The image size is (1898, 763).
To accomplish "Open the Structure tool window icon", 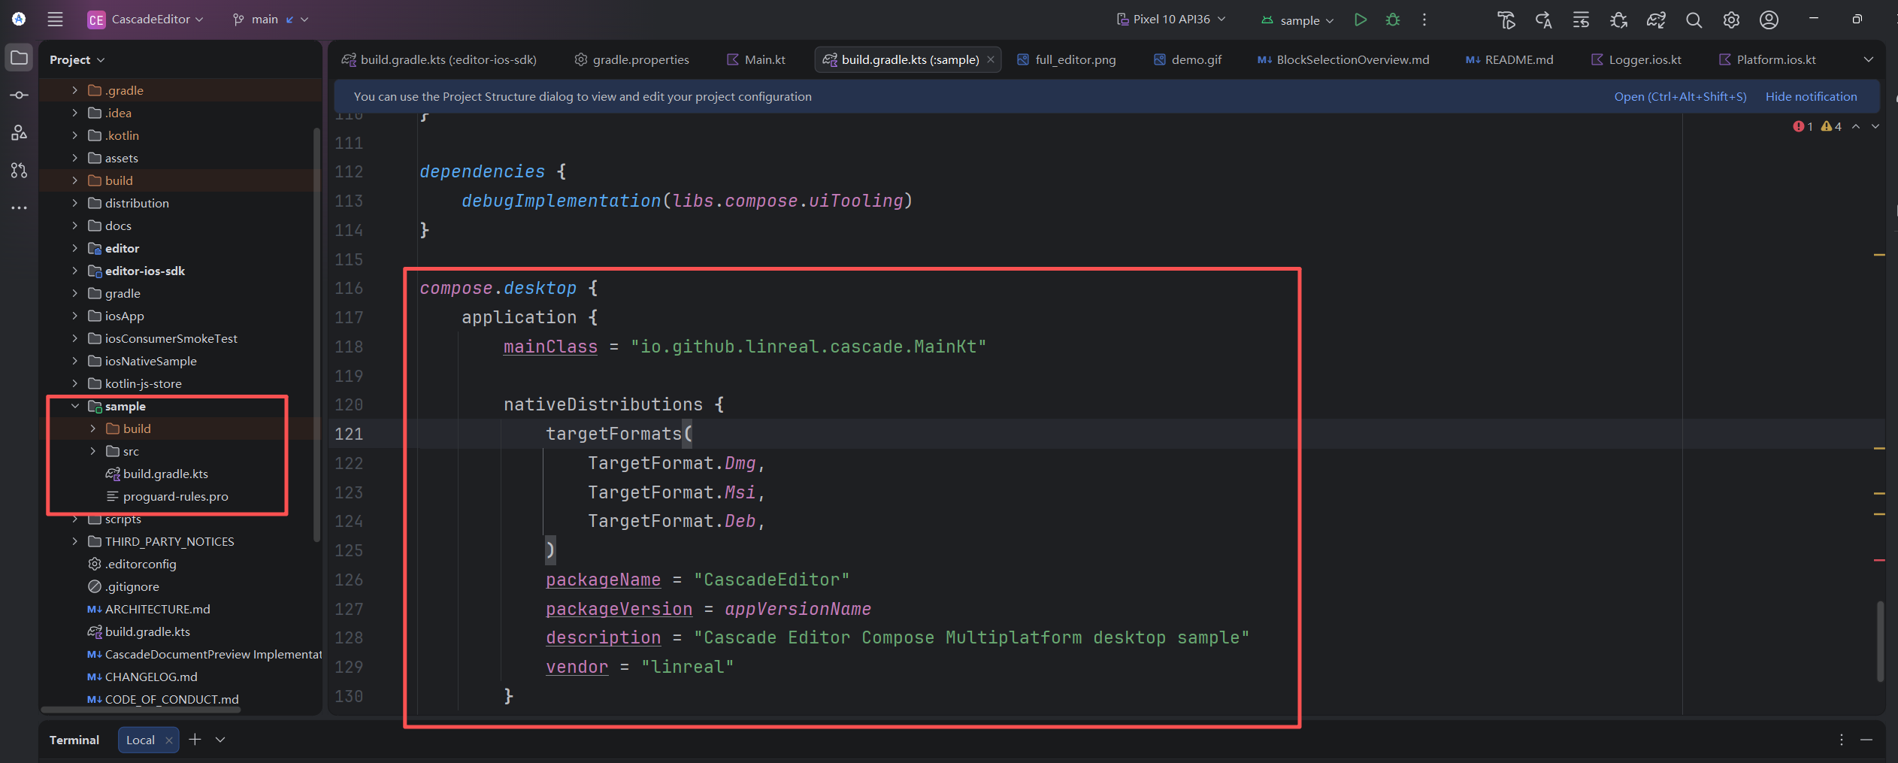I will (19, 133).
